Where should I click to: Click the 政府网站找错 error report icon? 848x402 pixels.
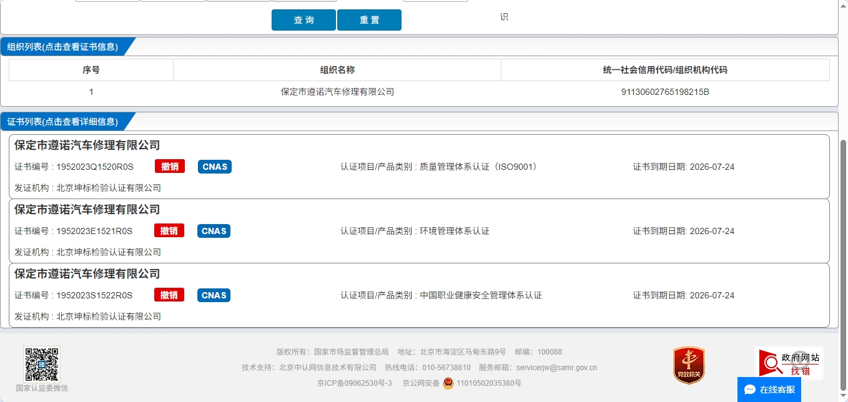789,363
